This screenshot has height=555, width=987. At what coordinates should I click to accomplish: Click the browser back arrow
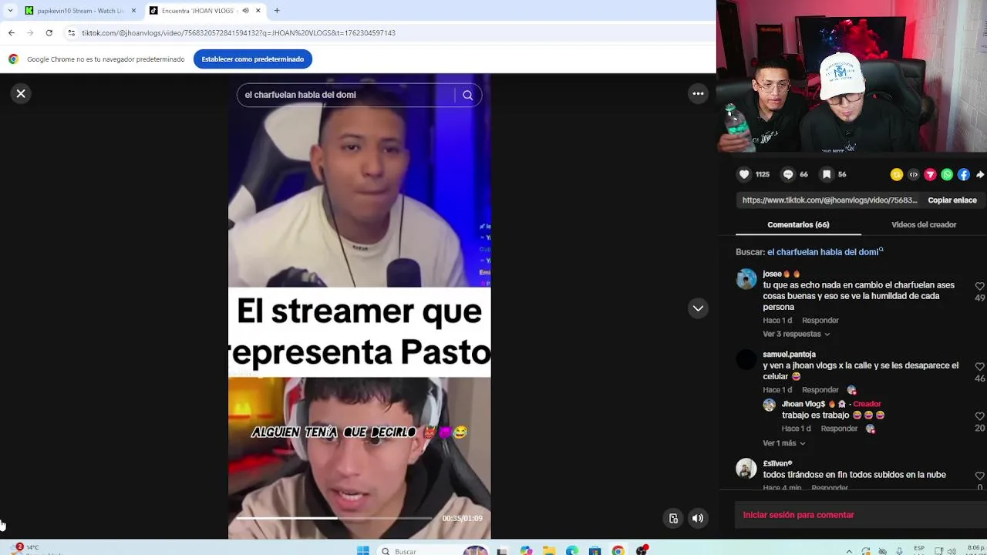[11, 33]
